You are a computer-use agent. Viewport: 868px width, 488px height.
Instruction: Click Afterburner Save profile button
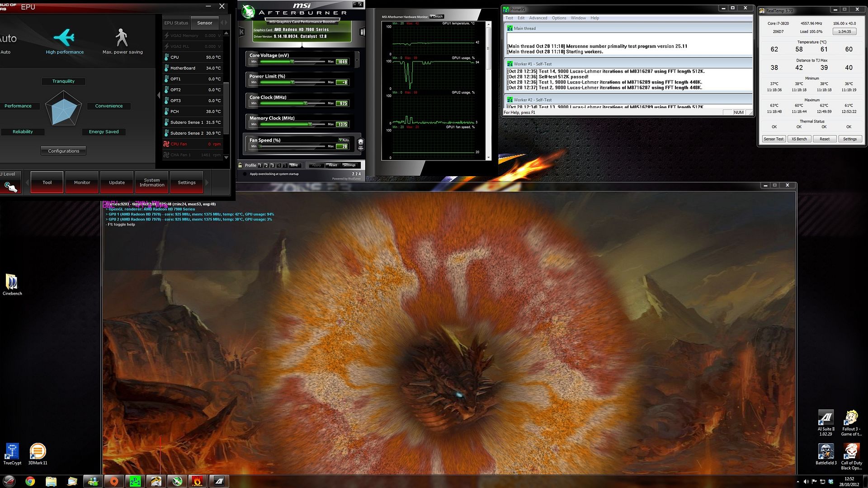coord(294,165)
